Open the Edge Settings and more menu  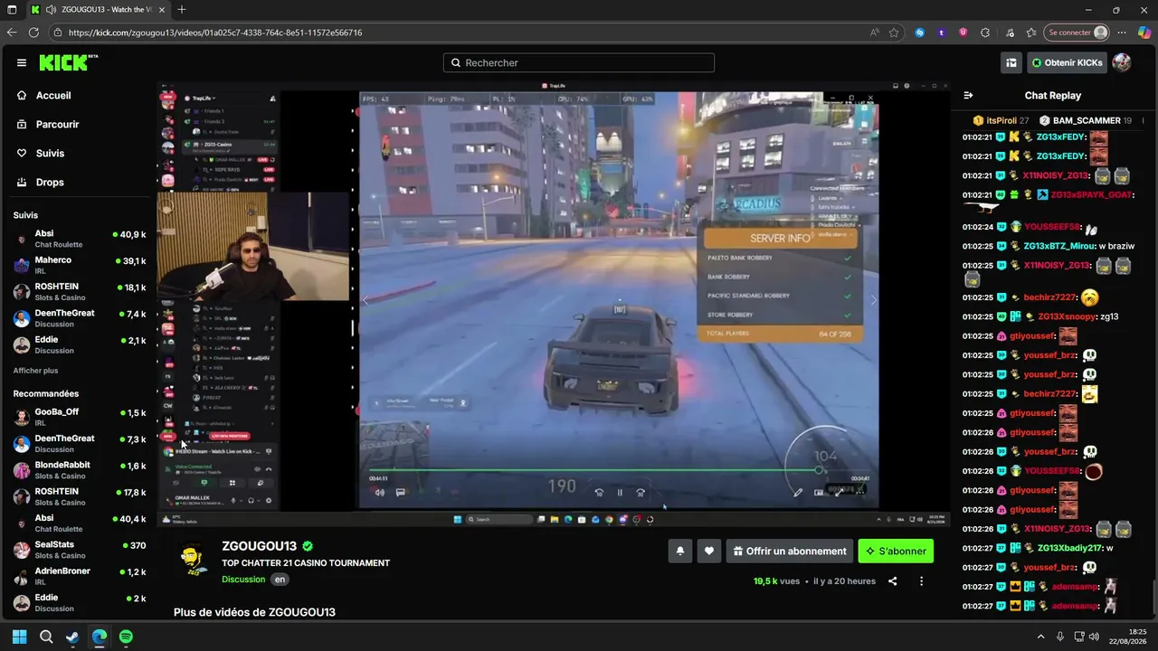tap(1123, 33)
